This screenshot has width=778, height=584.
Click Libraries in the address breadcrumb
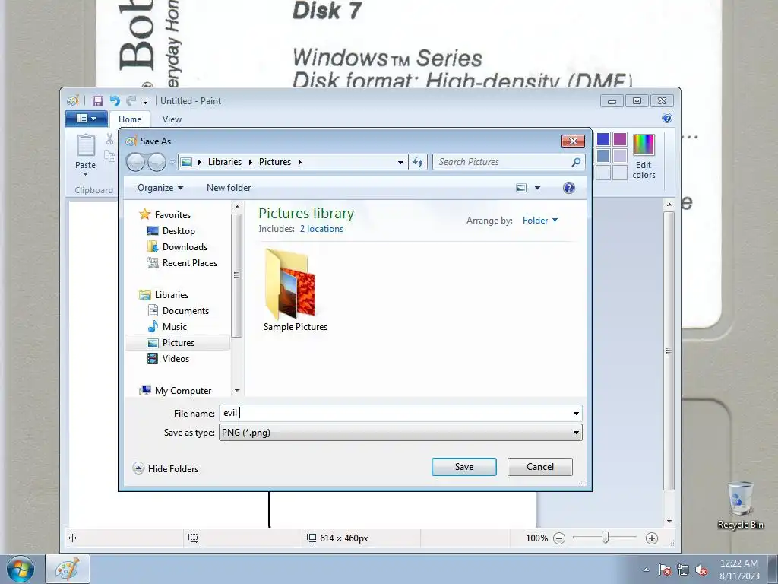click(224, 162)
